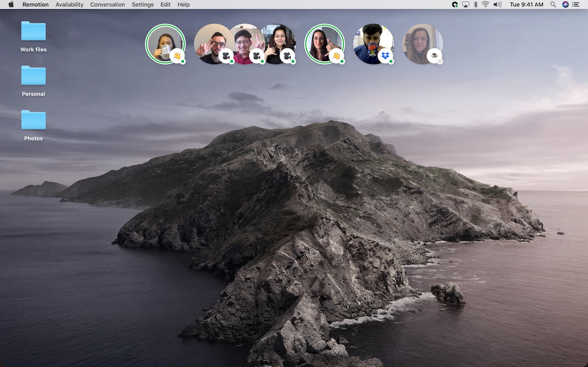Image resolution: width=588 pixels, height=367 pixels.
Task: Click the Dropbox badge on avatar
Action: tap(385, 56)
